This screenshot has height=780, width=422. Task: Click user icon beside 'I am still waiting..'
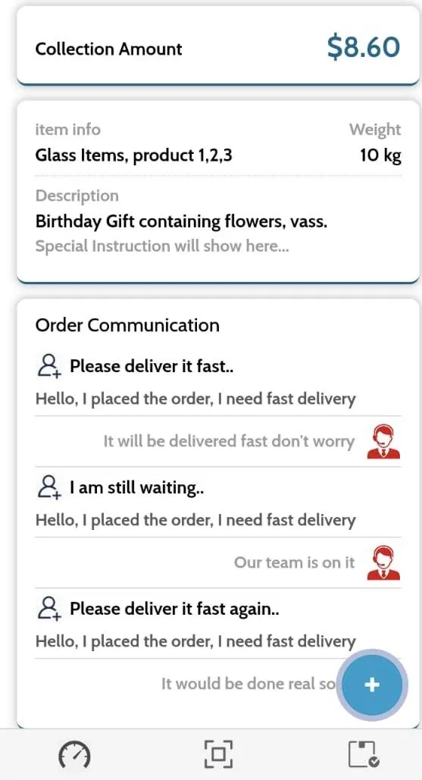tap(49, 487)
